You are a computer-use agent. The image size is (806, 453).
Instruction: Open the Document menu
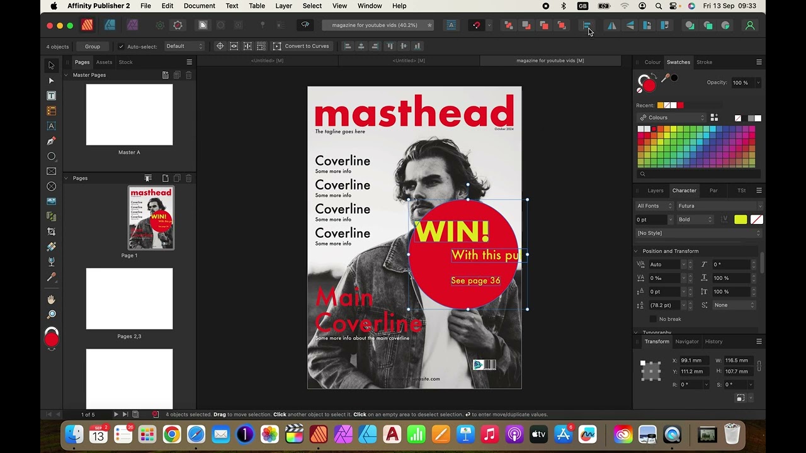(x=199, y=6)
